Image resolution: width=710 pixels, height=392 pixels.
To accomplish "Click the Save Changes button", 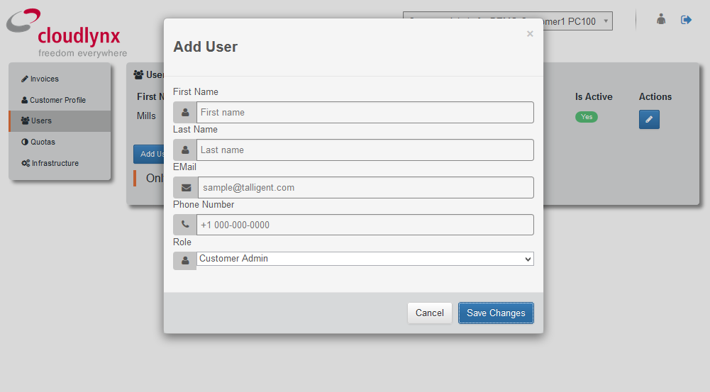I will 496,313.
